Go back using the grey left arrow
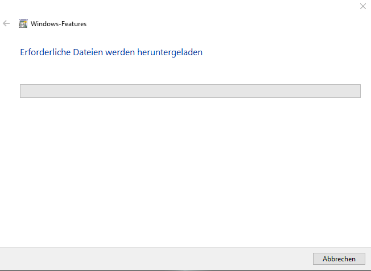 click(x=6, y=23)
